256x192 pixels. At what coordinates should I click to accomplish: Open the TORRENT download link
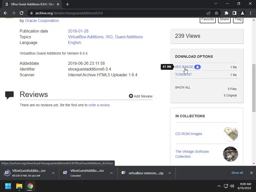tap(183, 74)
